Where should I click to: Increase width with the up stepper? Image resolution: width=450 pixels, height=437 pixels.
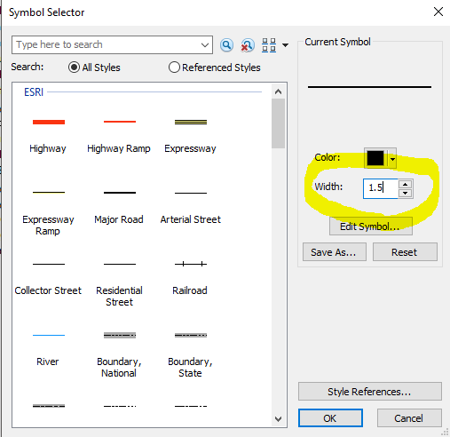[x=405, y=184]
